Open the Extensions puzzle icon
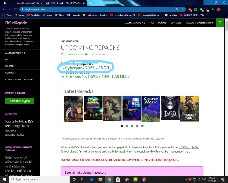The image size is (228, 183). click(213, 9)
